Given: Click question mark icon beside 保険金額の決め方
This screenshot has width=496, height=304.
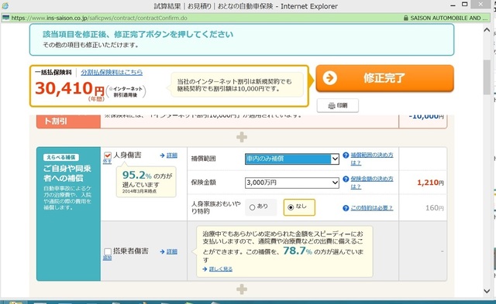Looking at the screenshot, I should (x=346, y=179).
